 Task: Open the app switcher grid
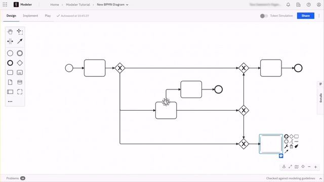(x=5, y=5)
